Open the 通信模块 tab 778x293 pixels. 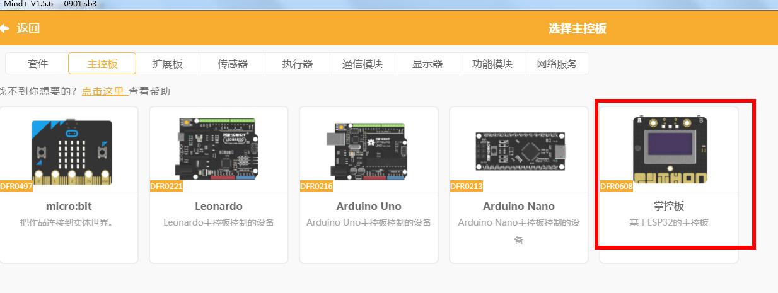pyautogui.click(x=363, y=64)
